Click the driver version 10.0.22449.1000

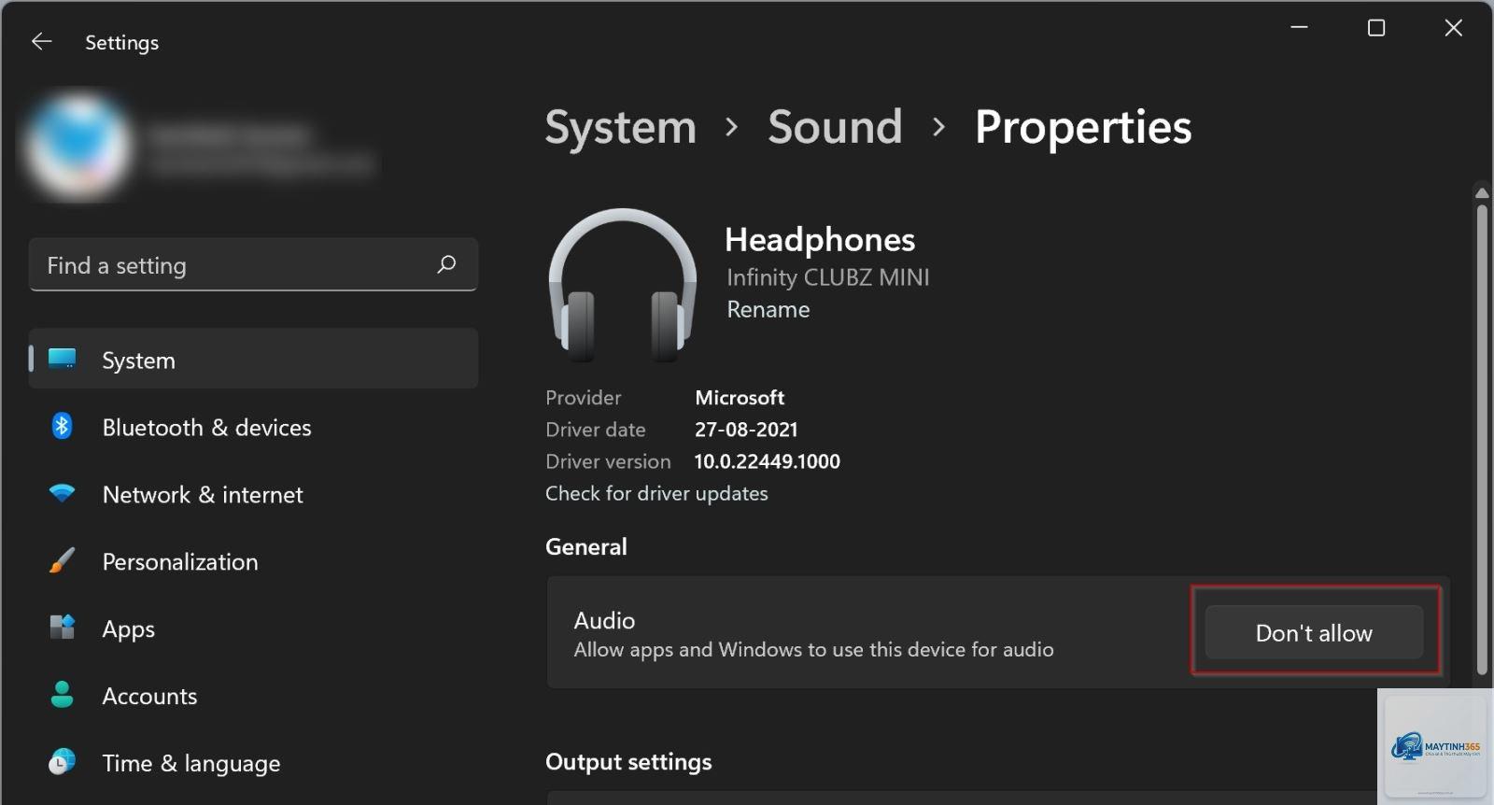768,461
